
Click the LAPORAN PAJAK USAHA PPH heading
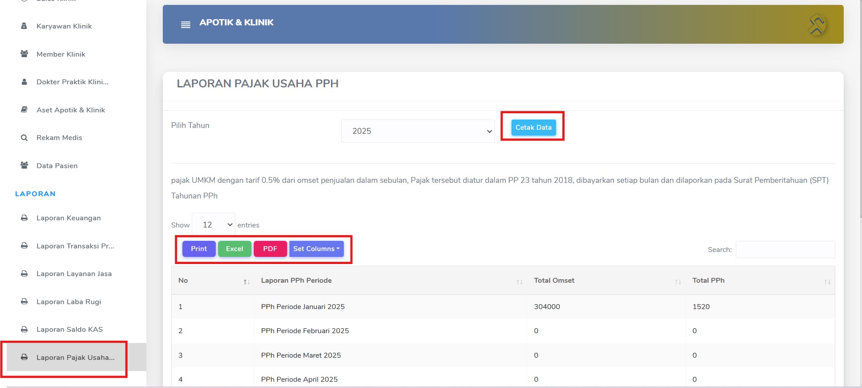point(258,84)
